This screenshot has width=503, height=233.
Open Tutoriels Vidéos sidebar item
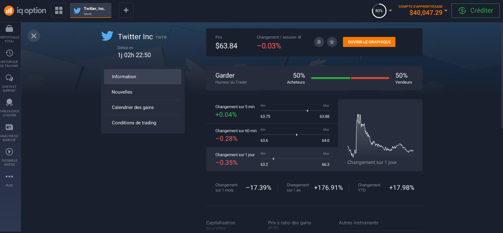click(x=9, y=157)
